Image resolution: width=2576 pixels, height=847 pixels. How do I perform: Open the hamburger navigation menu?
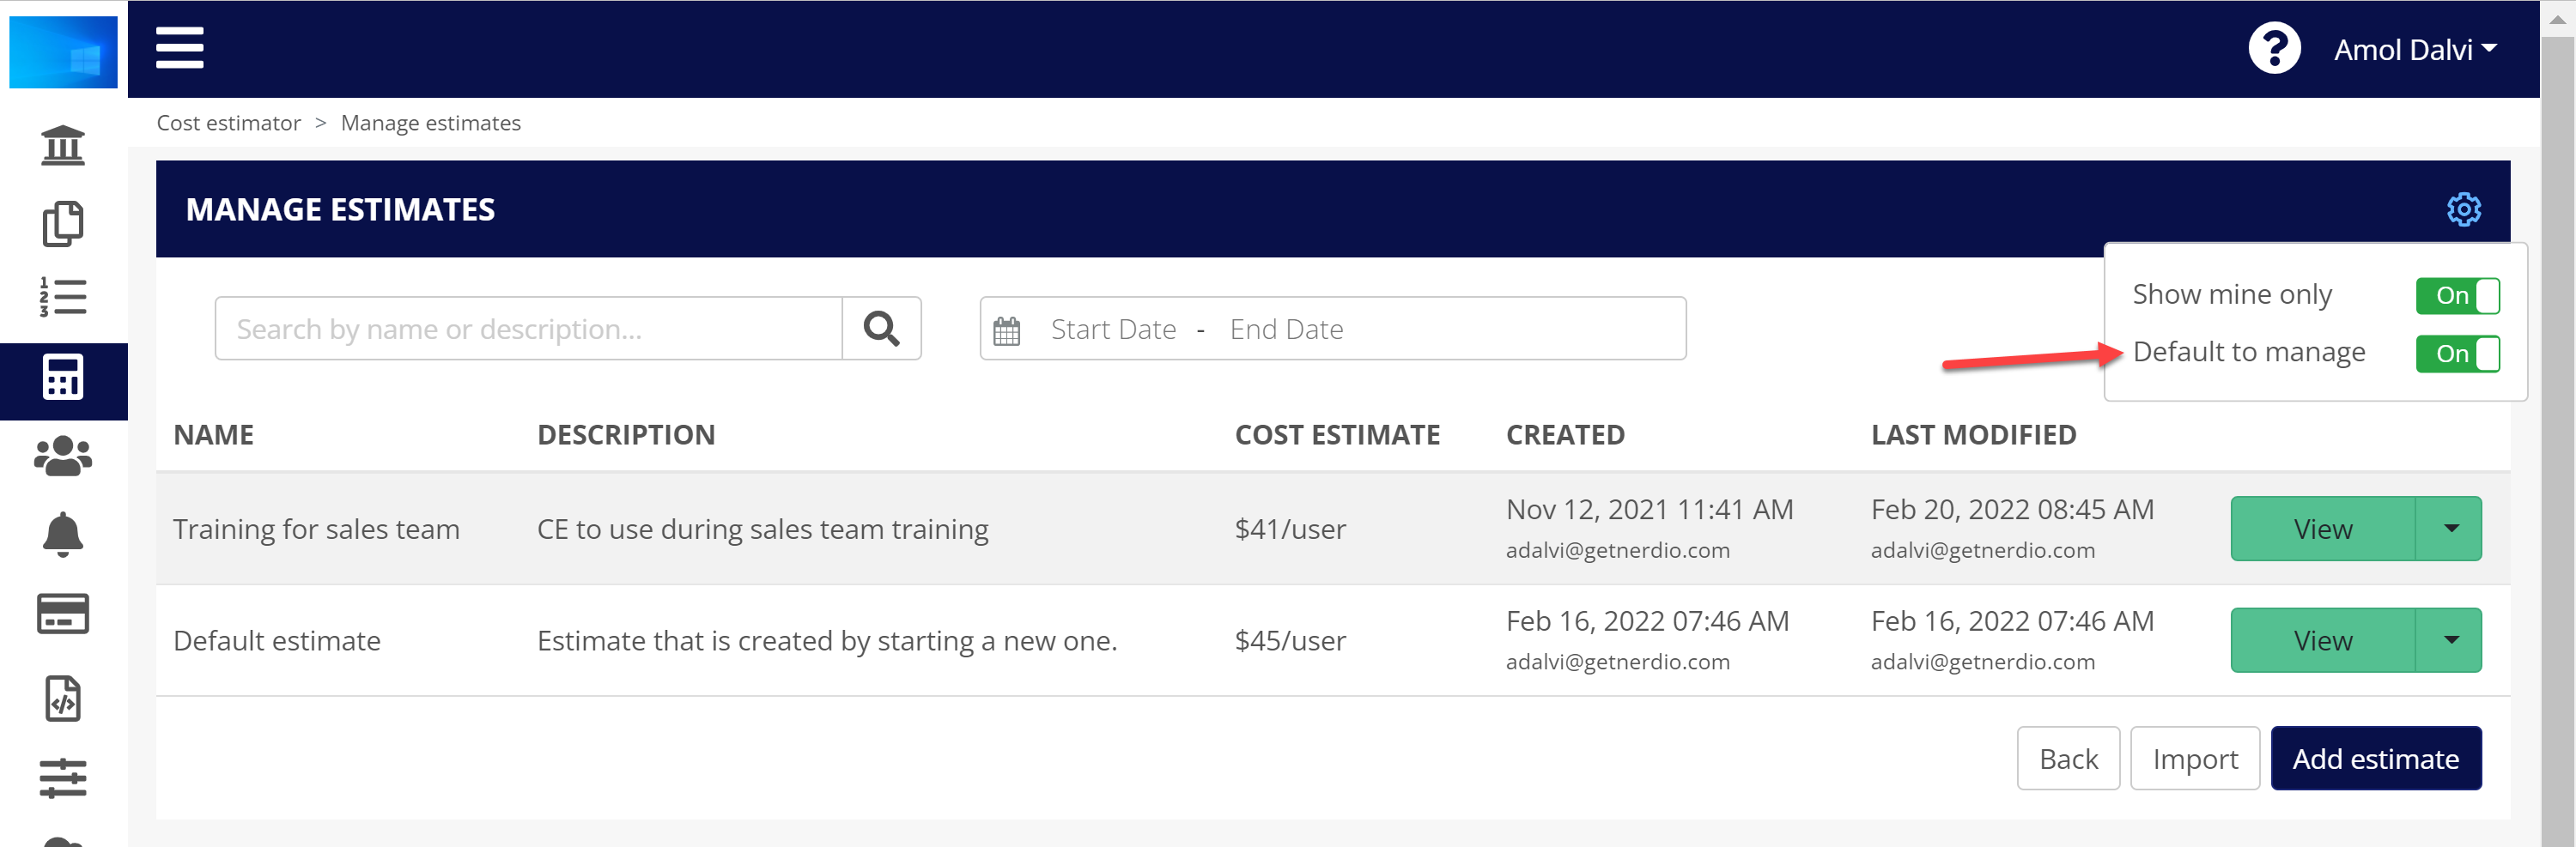[x=180, y=48]
